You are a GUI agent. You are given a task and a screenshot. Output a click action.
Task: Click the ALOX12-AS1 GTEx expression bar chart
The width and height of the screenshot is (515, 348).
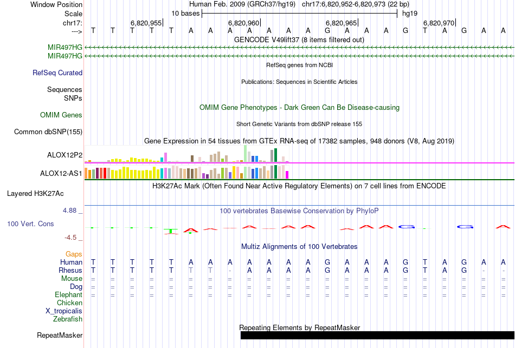point(187,172)
